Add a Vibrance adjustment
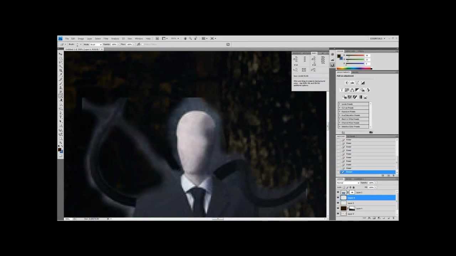456x256 pixels. pyautogui.click(x=342, y=90)
